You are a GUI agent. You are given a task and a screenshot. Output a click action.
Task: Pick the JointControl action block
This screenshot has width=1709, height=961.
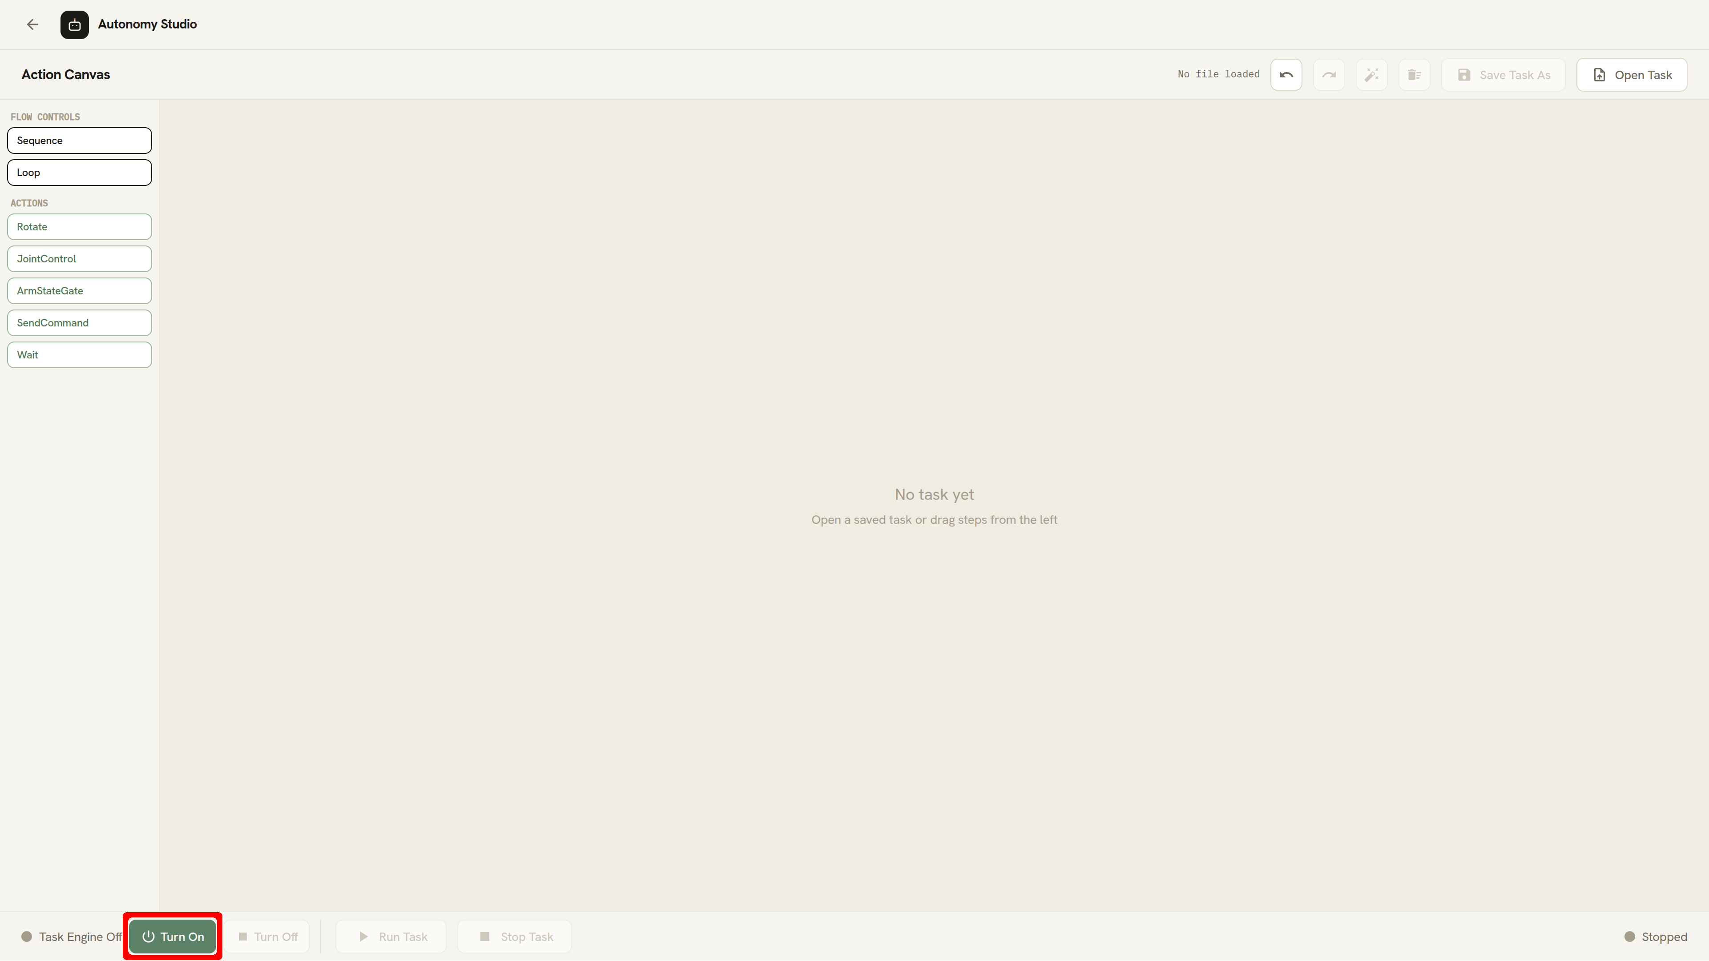[80, 259]
